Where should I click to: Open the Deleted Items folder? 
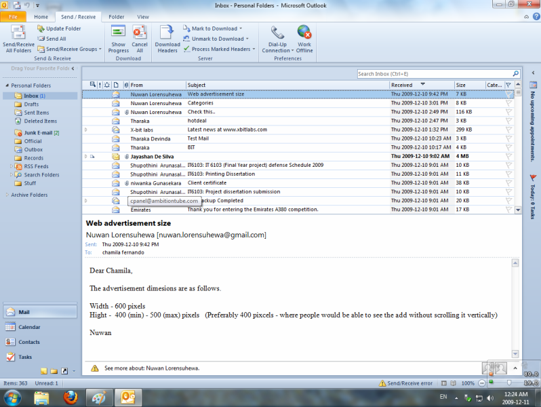41,121
